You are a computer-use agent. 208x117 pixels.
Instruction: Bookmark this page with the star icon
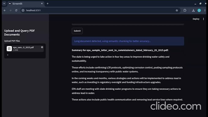177,10
